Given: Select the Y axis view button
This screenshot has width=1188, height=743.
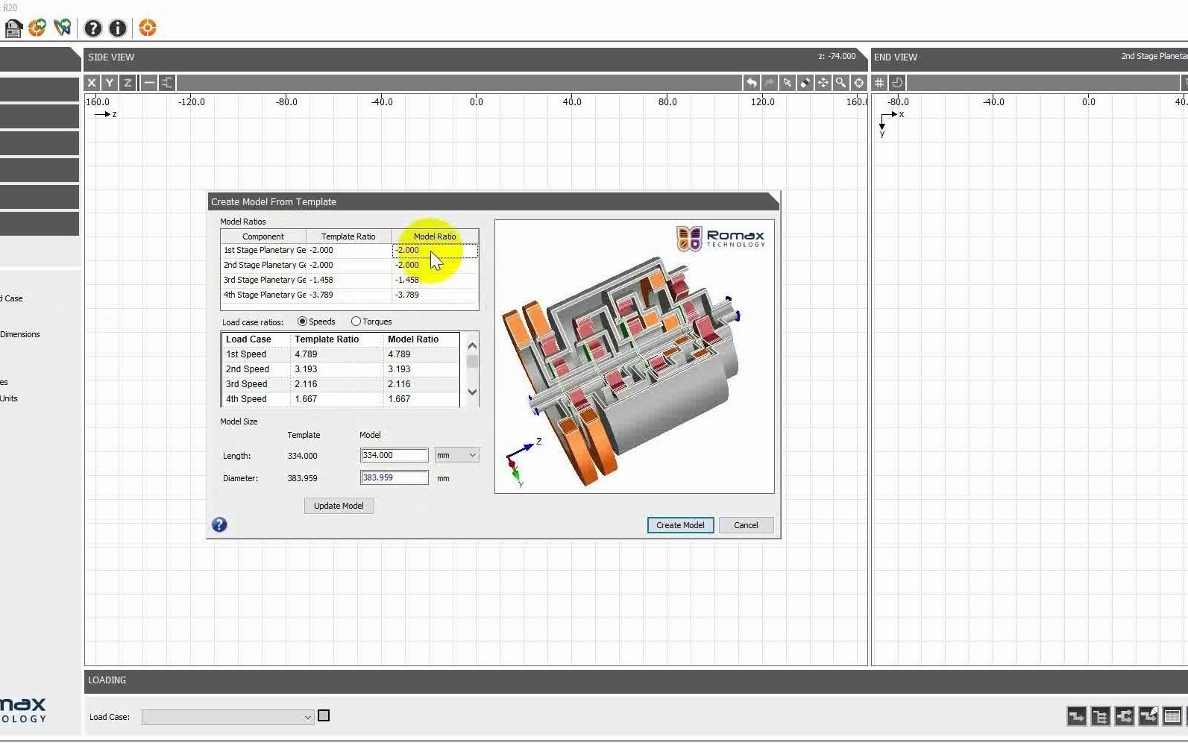Looking at the screenshot, I should pos(110,83).
